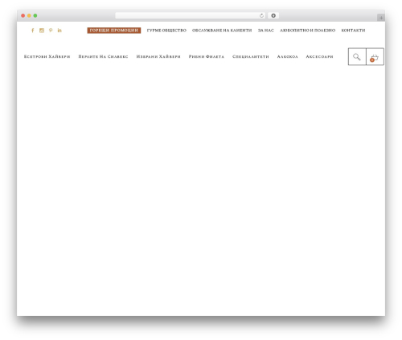
Task: Open the Facebook social icon
Action: click(33, 31)
